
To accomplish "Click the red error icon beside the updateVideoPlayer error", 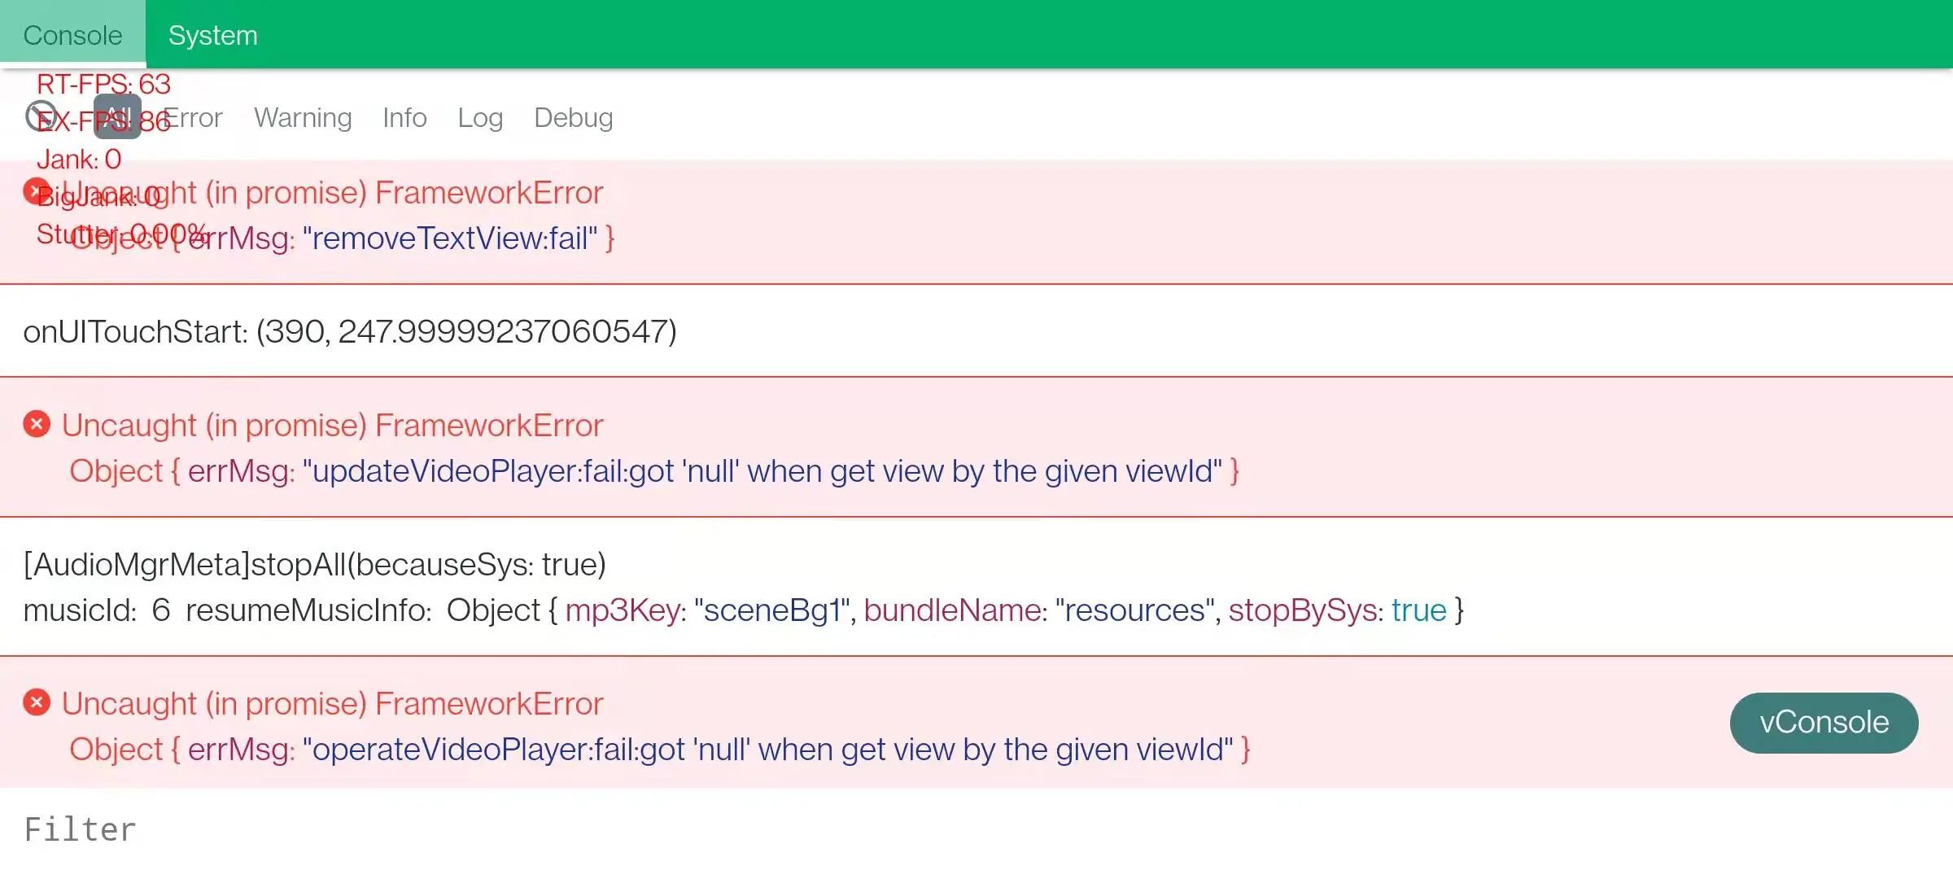I will pyautogui.click(x=37, y=424).
